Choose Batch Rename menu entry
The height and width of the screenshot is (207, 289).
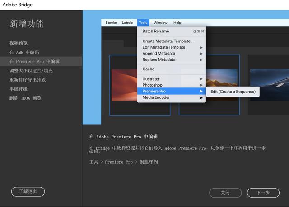pos(172,31)
